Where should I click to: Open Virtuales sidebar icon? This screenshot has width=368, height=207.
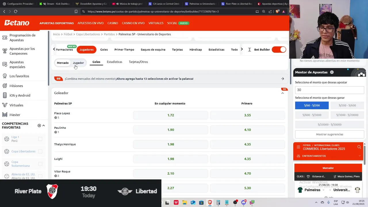pyautogui.click(x=5, y=105)
